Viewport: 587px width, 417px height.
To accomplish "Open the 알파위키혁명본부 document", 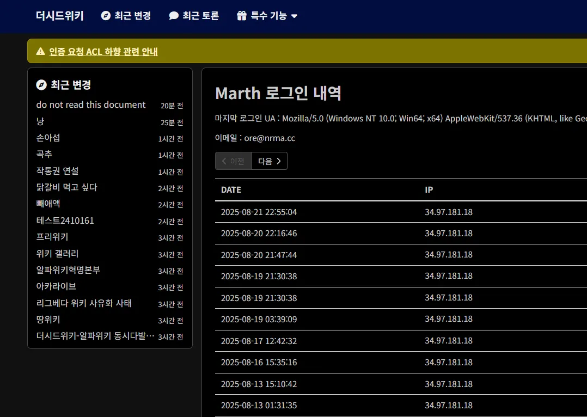I will tap(68, 270).
